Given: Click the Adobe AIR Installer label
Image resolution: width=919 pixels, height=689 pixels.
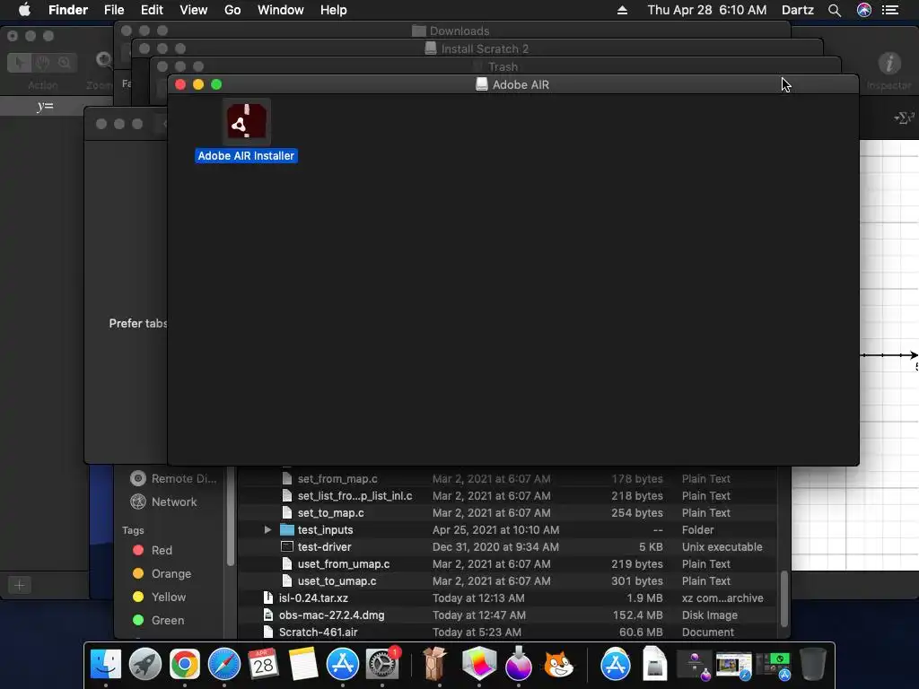Looking at the screenshot, I should (246, 156).
